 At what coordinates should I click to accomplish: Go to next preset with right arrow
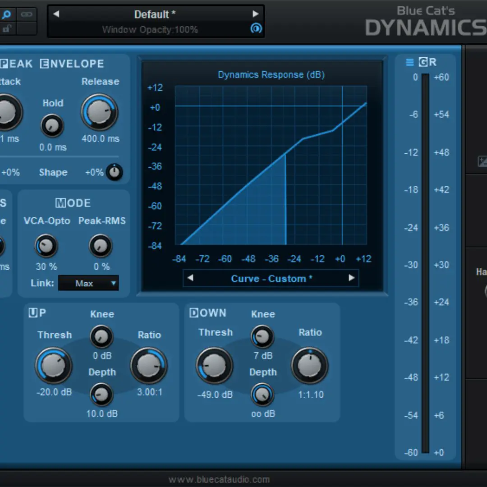point(255,14)
